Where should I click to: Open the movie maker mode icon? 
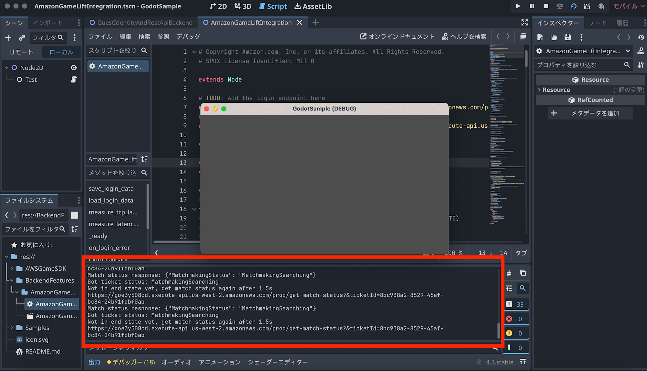click(601, 6)
